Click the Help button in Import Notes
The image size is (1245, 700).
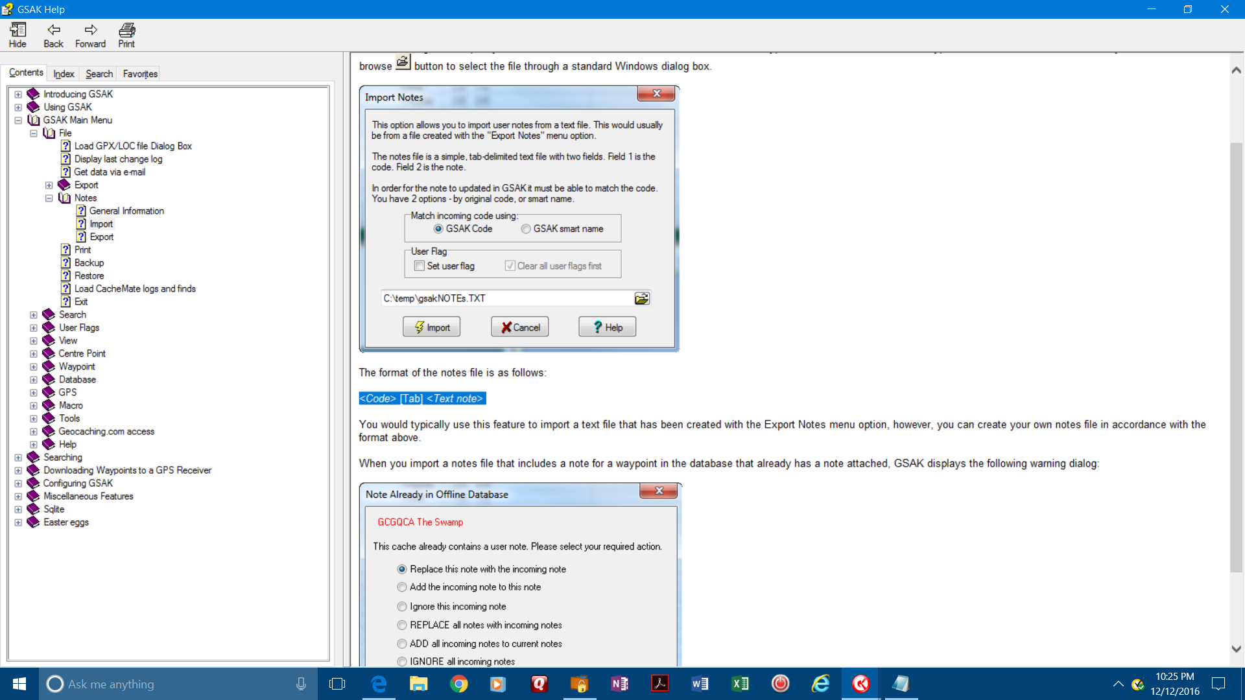tap(607, 327)
